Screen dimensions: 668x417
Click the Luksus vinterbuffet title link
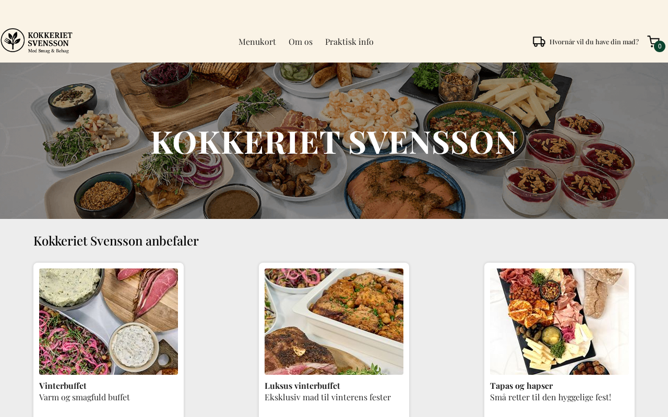tap(302, 386)
